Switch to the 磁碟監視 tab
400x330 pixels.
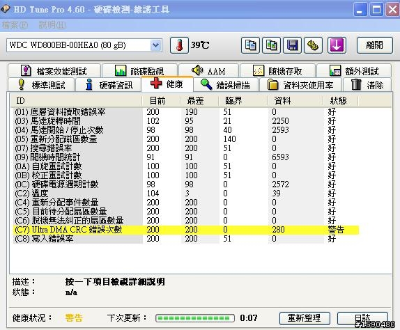coord(139,71)
